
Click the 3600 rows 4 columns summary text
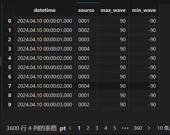point(31,128)
